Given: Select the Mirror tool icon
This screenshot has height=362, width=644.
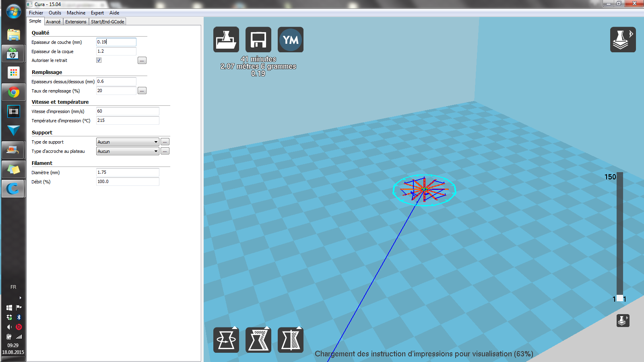Looking at the screenshot, I should click(x=290, y=340).
